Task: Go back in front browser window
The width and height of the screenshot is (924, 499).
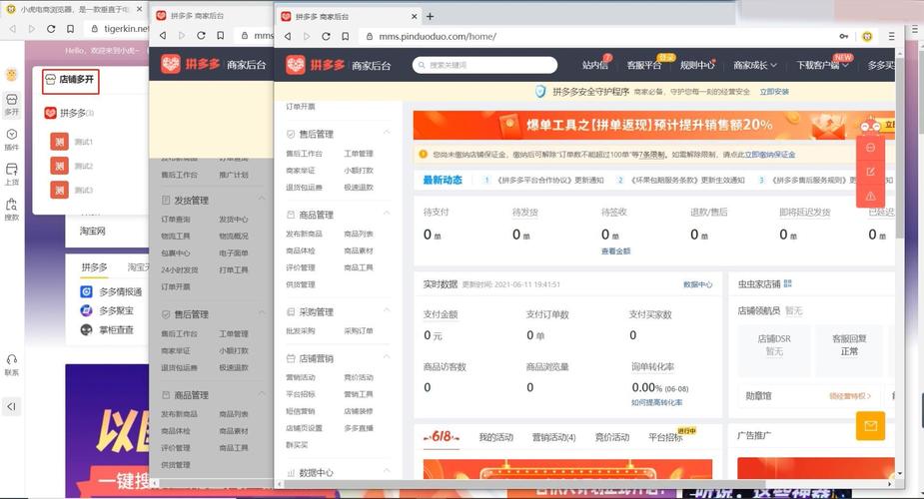Action: [288, 36]
